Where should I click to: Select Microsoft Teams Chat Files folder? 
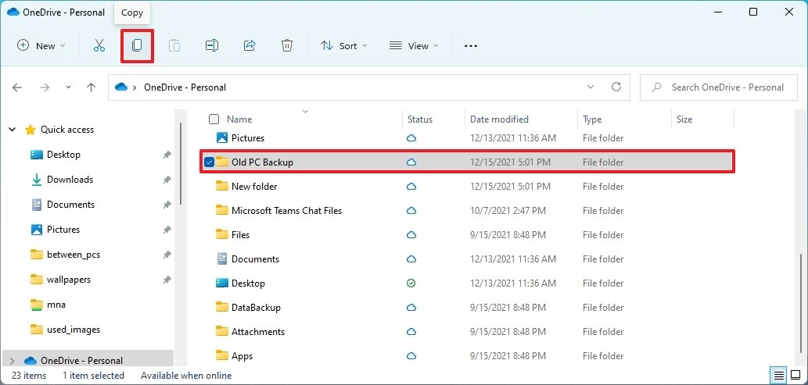[467, 211]
